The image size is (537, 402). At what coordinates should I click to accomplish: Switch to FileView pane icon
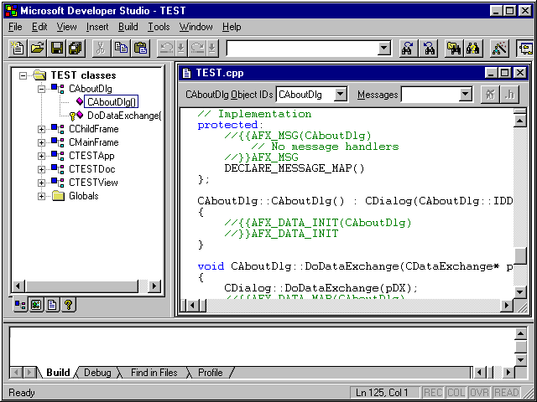point(52,305)
